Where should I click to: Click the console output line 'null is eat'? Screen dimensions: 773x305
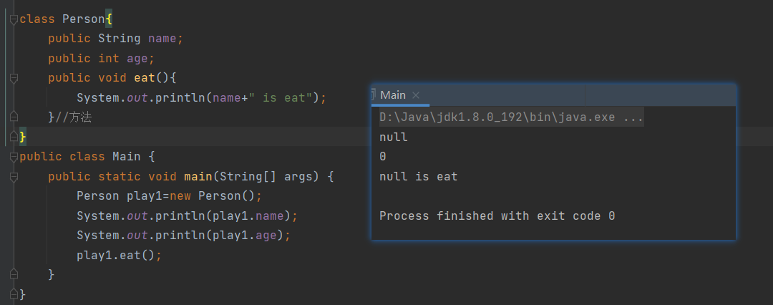point(419,176)
